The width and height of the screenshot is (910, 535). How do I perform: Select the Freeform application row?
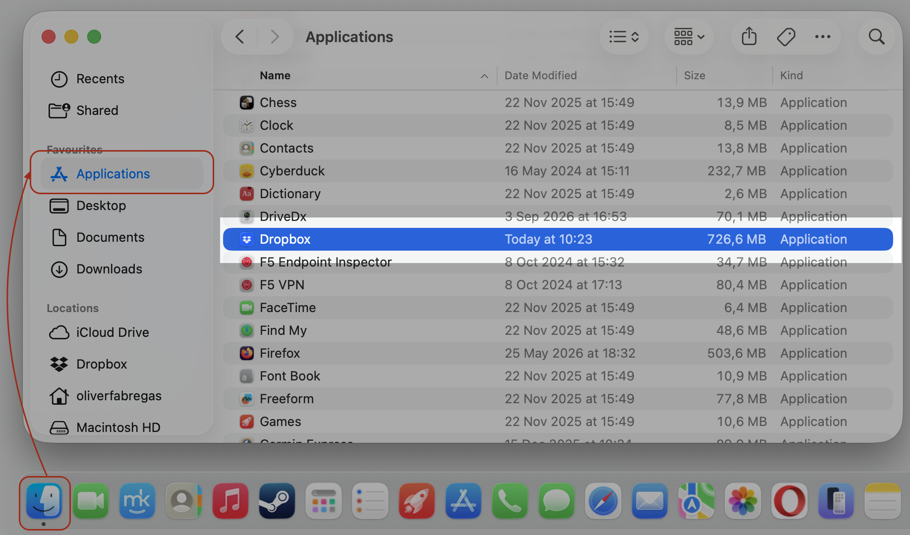coord(558,399)
